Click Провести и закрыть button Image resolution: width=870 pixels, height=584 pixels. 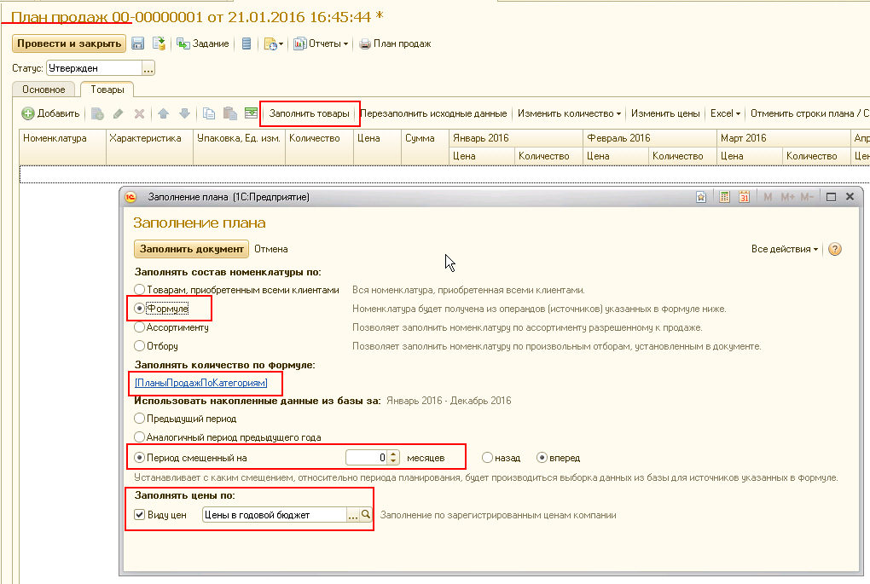coord(69,43)
